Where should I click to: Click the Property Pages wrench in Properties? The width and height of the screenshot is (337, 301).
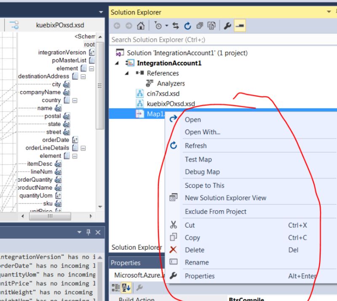[140, 288]
